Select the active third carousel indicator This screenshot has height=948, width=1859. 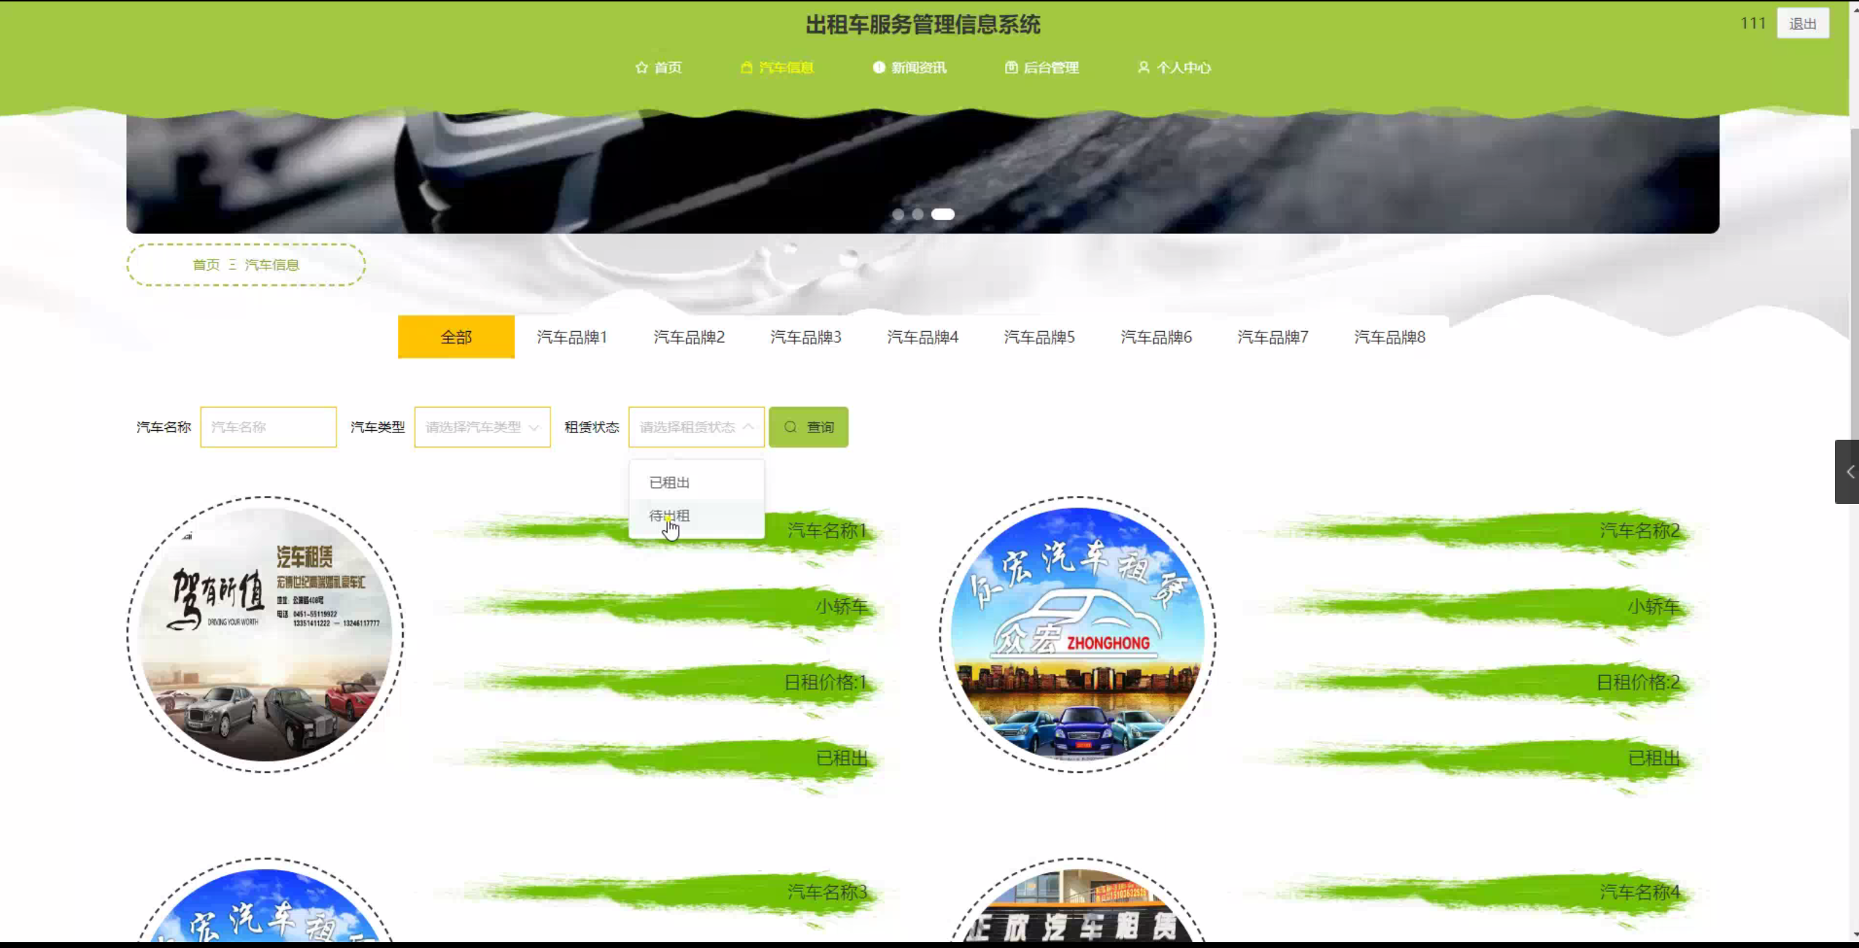[x=942, y=214]
